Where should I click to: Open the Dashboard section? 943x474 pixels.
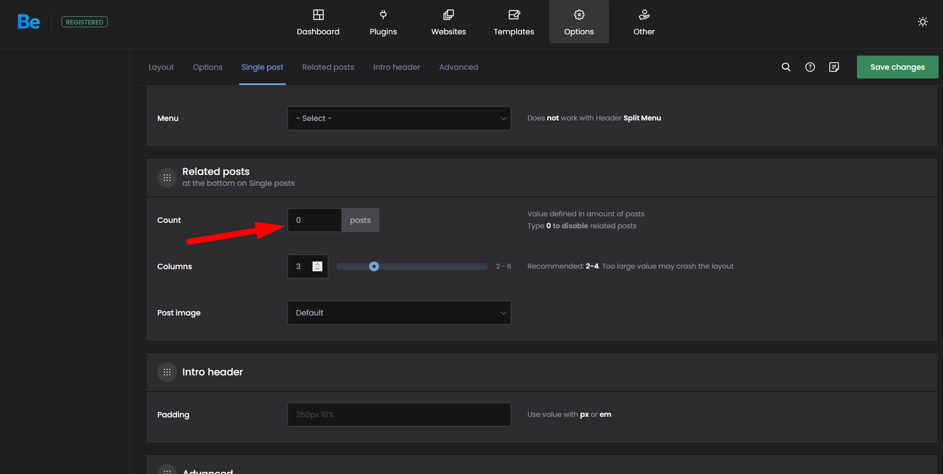point(318,22)
